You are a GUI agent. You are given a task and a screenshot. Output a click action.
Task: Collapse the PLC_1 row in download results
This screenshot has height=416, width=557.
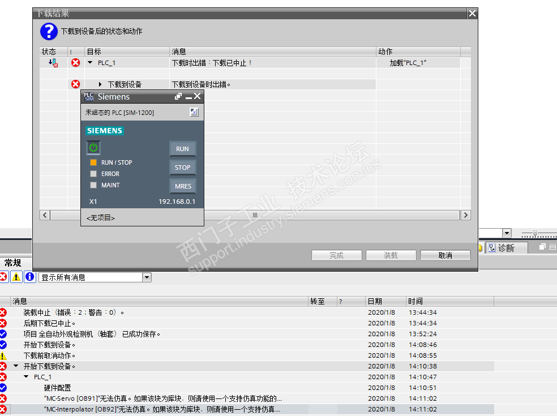click(x=90, y=63)
